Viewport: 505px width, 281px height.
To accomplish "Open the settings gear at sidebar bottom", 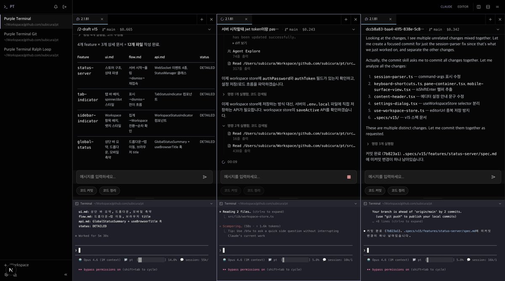I will (x=6, y=274).
